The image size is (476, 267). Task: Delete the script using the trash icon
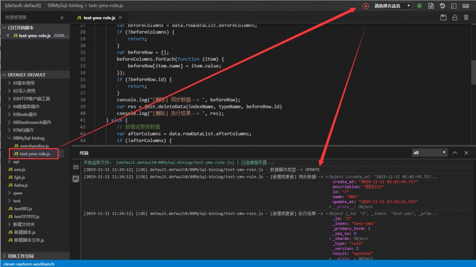[x=466, y=18]
